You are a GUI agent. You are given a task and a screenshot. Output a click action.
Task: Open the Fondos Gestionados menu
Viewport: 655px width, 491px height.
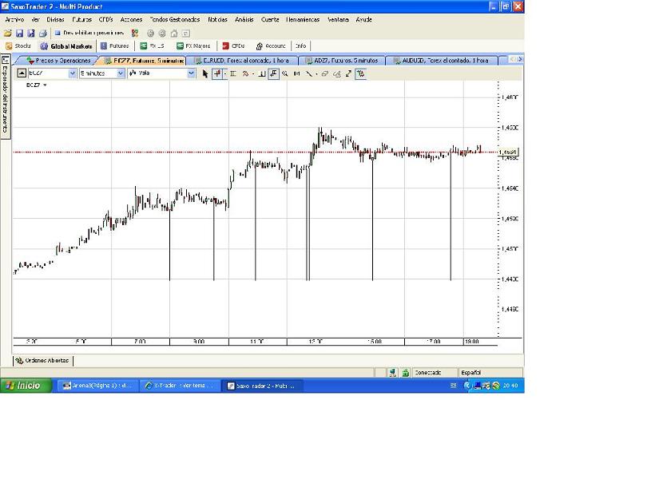click(x=175, y=20)
